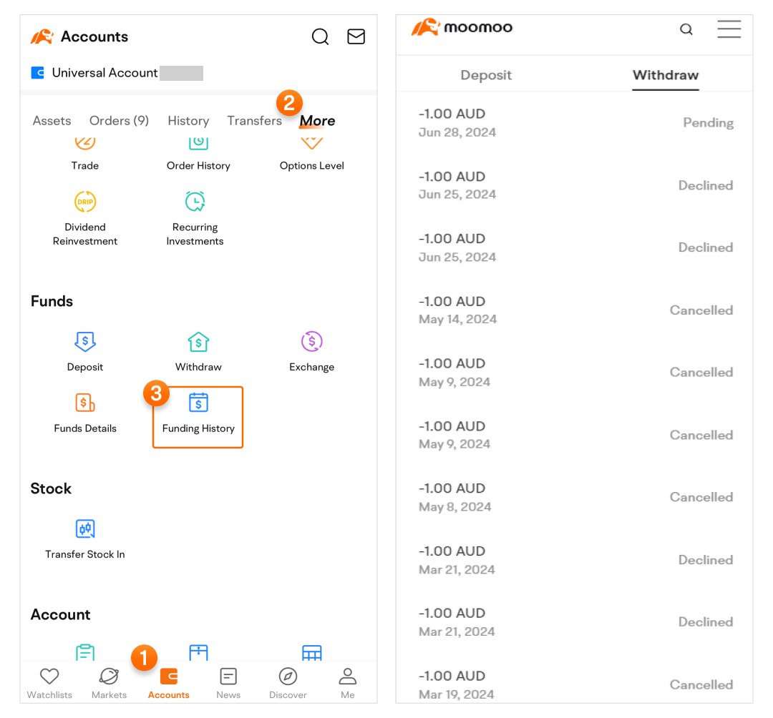The width and height of the screenshot is (773, 718).
Task: Tap the Deposit icon under Funds
Action: [x=85, y=343]
